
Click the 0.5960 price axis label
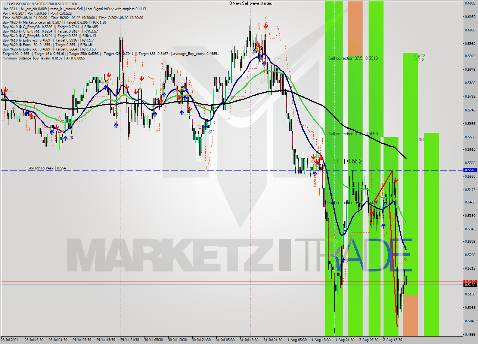(x=470, y=43)
